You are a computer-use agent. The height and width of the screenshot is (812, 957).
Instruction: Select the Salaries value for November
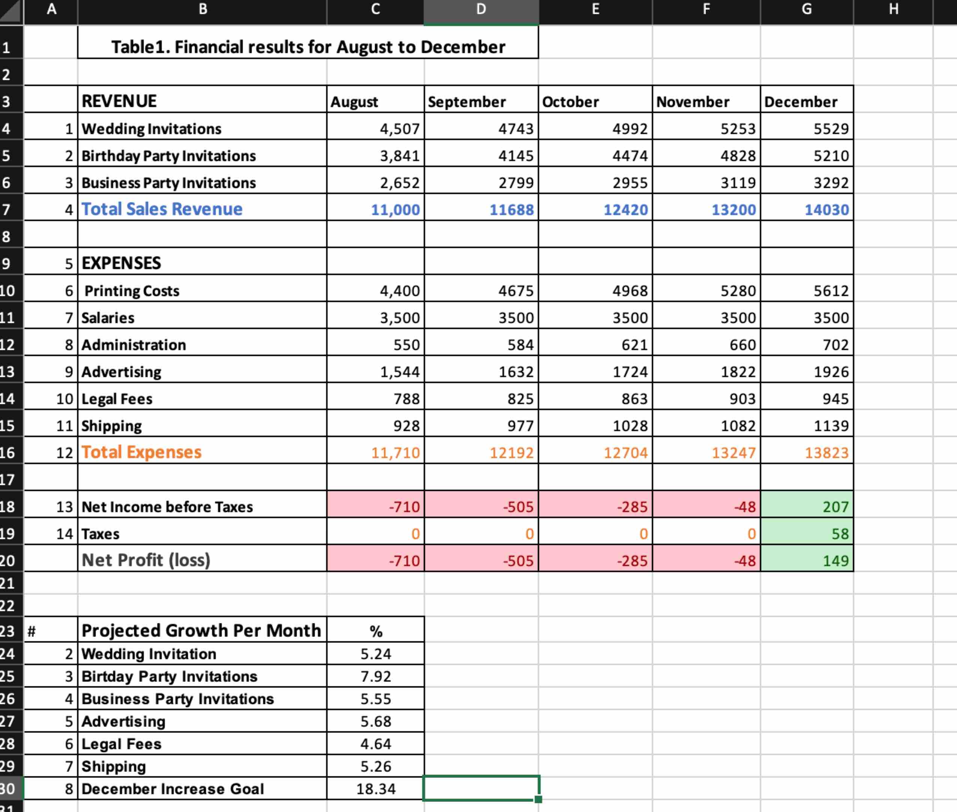point(706,317)
